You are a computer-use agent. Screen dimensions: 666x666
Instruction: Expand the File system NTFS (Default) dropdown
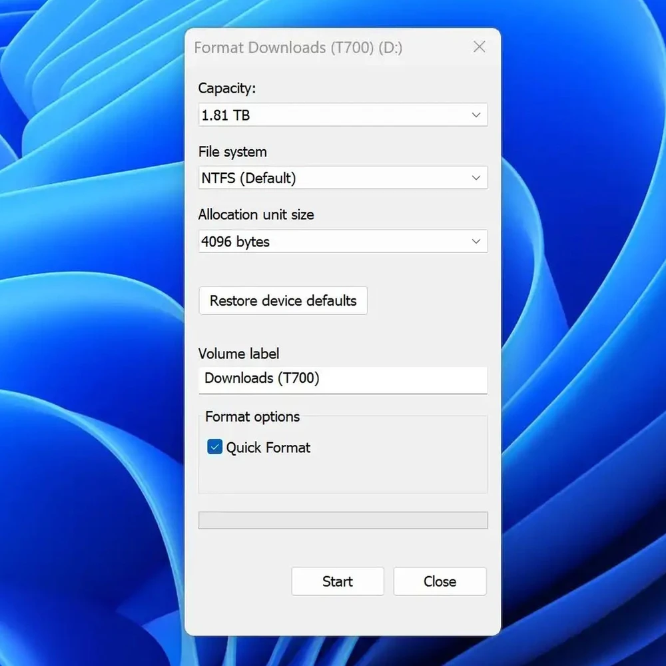[333, 178]
